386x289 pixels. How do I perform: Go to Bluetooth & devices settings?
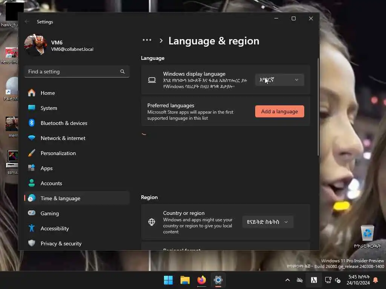[x=77, y=123]
